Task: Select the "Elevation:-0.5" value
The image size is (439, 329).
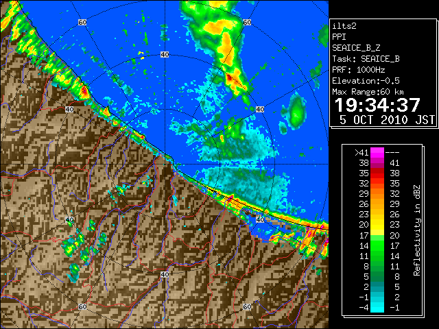Action: [366, 81]
